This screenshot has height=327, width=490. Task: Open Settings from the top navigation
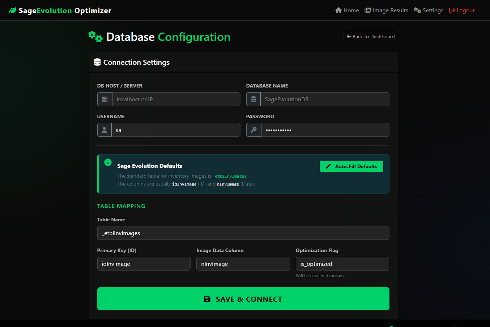coord(429,10)
